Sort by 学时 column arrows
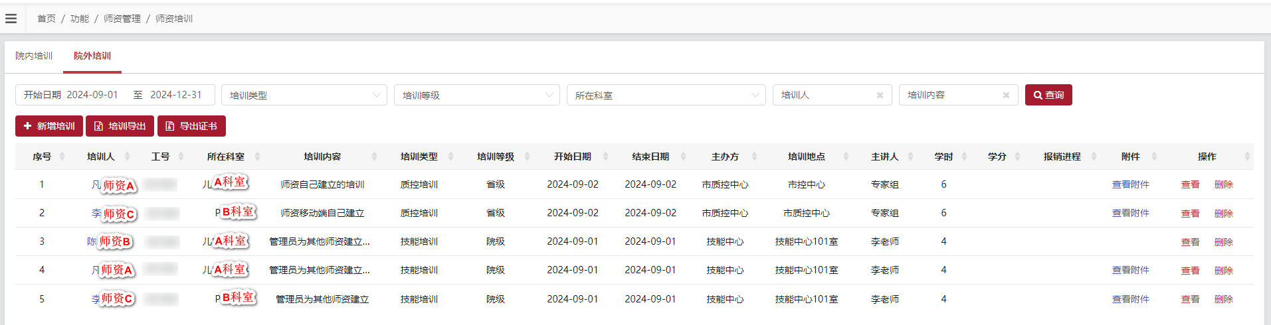The height and width of the screenshot is (325, 1271). (x=964, y=157)
